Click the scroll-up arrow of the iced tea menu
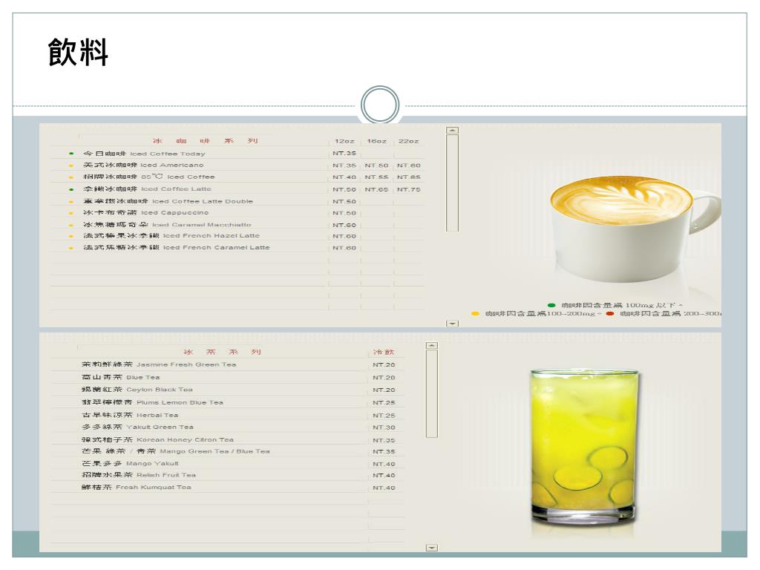This screenshot has height=570, width=760. click(x=431, y=346)
